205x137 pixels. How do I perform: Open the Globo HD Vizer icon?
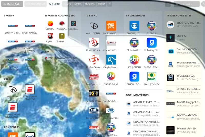pos(111,127)
